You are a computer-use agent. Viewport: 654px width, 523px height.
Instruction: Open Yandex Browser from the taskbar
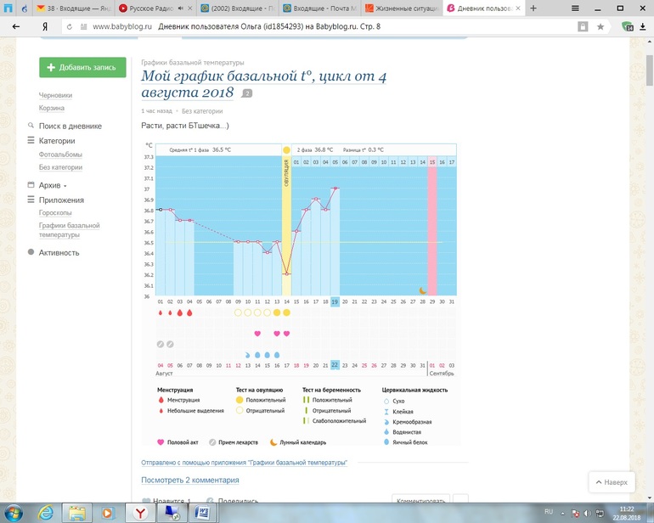pos(138,512)
